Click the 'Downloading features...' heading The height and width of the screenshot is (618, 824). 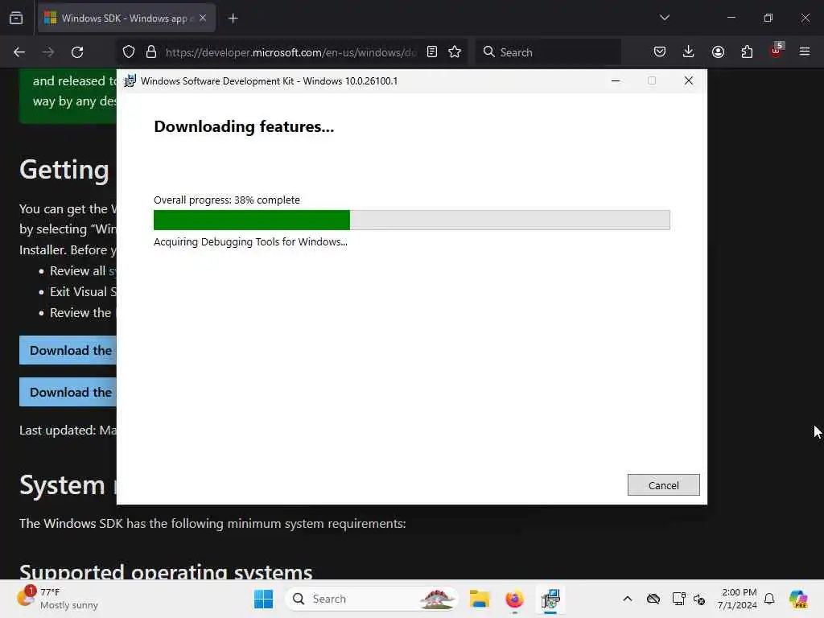tap(244, 126)
